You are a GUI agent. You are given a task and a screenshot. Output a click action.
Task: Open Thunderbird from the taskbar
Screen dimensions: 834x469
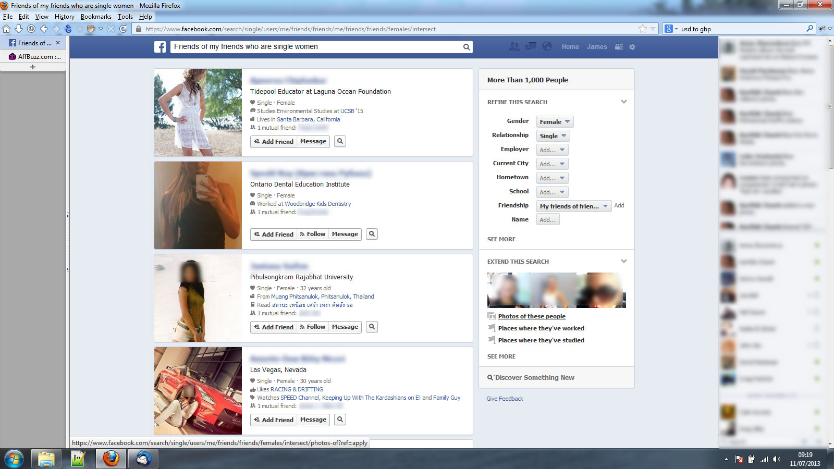[x=143, y=459]
